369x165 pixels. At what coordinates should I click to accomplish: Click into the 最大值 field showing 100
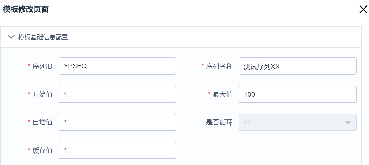tap(297, 94)
